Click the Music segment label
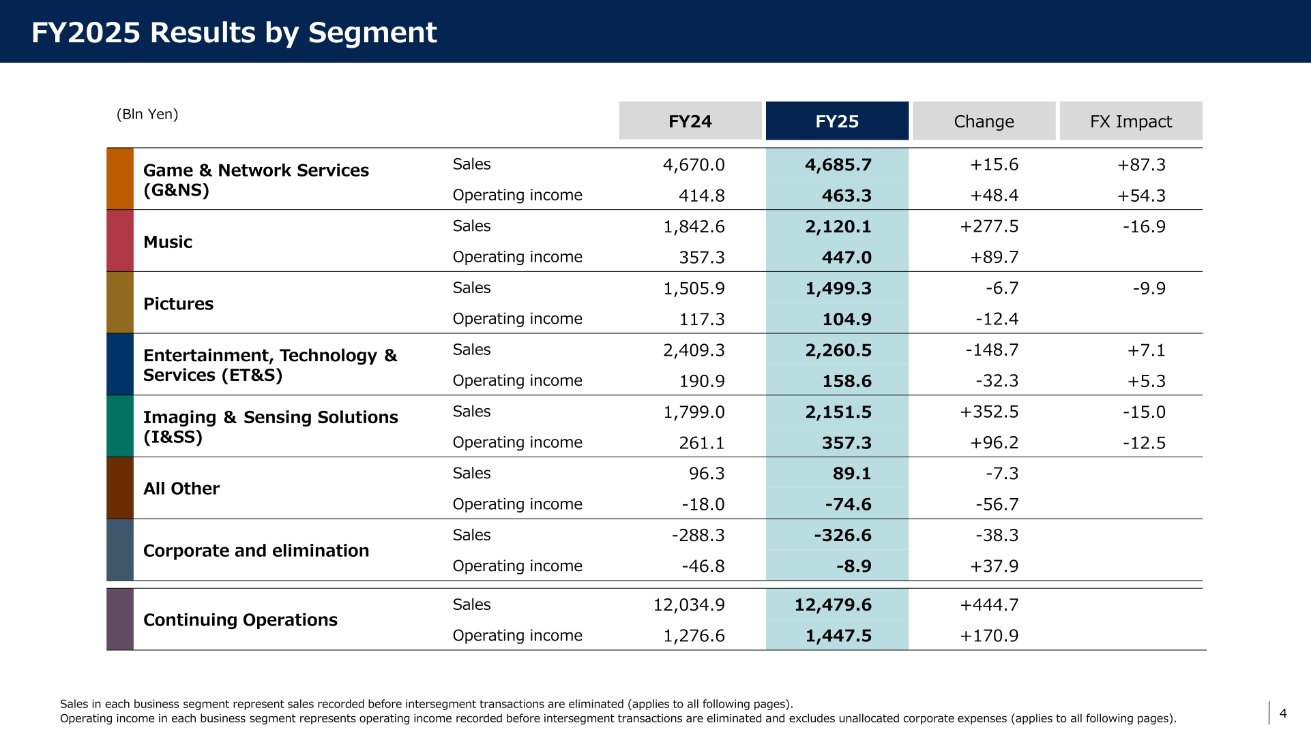 [x=168, y=242]
